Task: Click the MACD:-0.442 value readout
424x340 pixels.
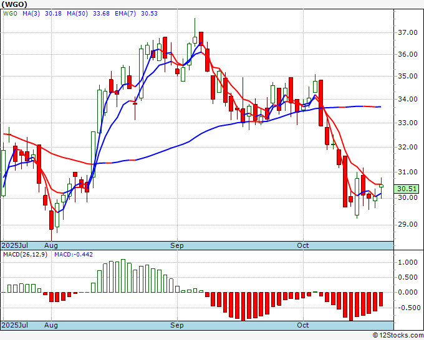Action: coord(74,255)
